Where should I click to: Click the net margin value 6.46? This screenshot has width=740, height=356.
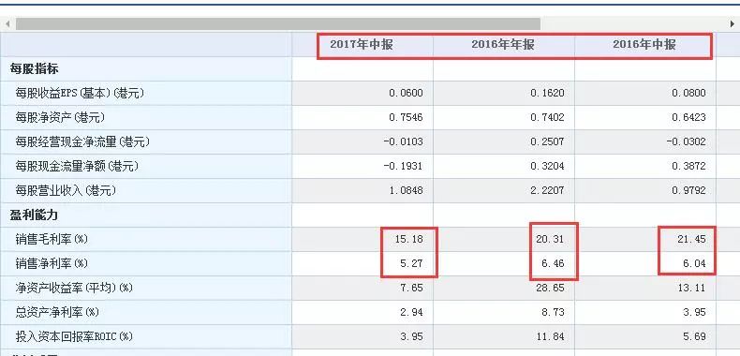click(x=553, y=263)
